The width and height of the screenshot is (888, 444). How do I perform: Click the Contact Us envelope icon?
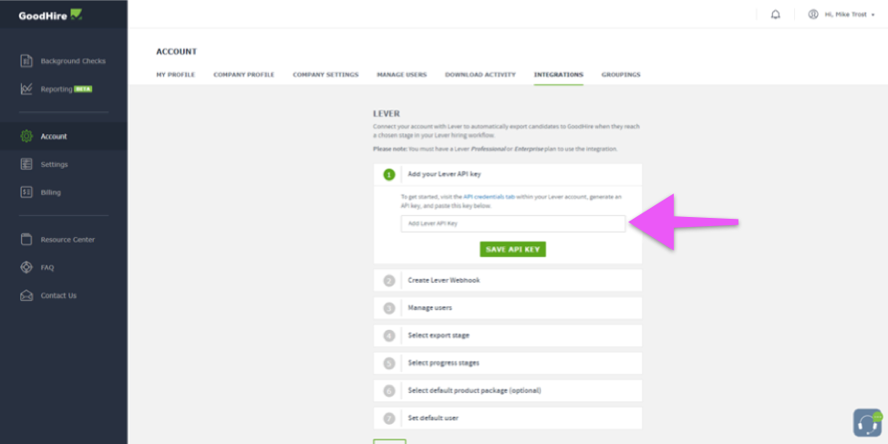click(x=26, y=295)
